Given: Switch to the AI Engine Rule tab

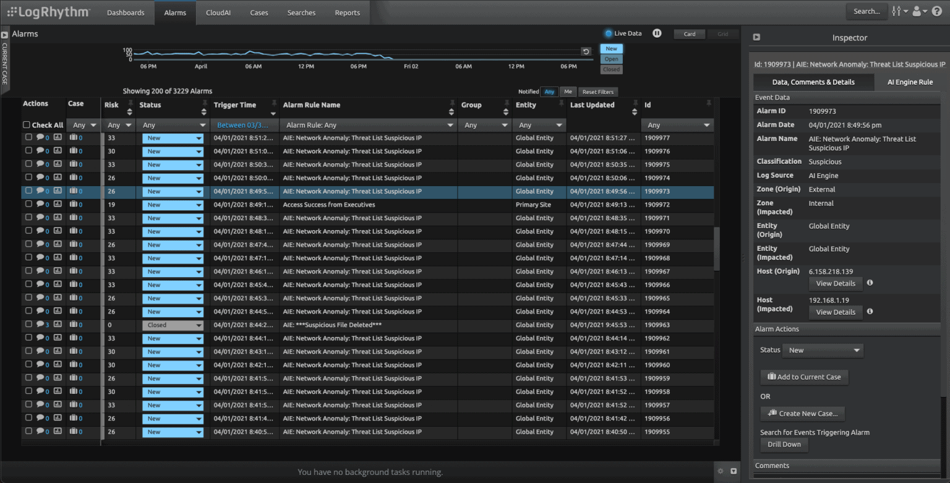Looking at the screenshot, I should tap(909, 82).
